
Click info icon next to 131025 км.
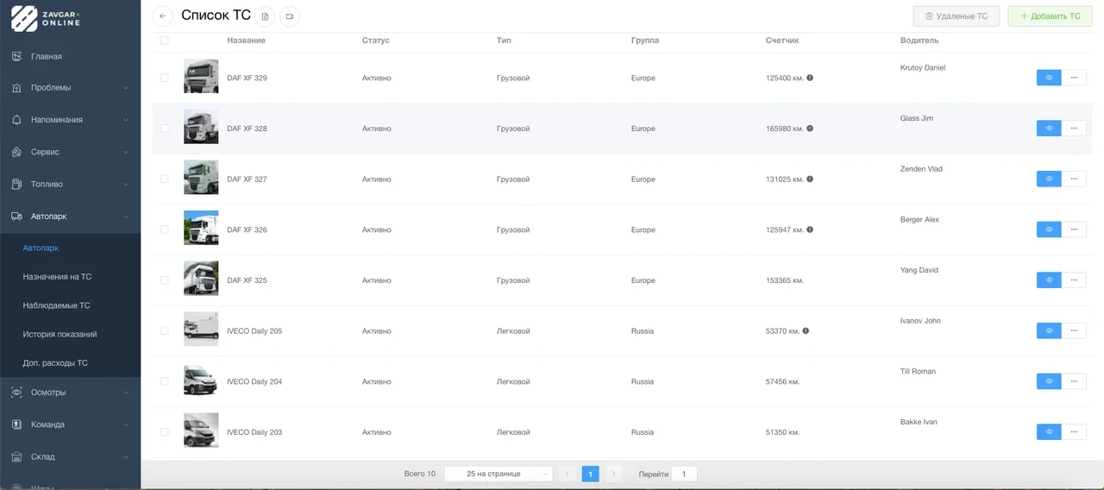810,179
